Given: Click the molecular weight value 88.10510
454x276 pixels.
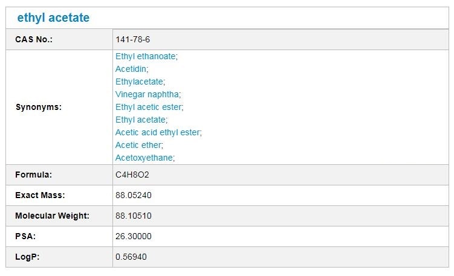Looking at the screenshot, I should coord(133,216).
